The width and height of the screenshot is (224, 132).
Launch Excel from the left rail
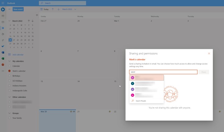point(3,59)
